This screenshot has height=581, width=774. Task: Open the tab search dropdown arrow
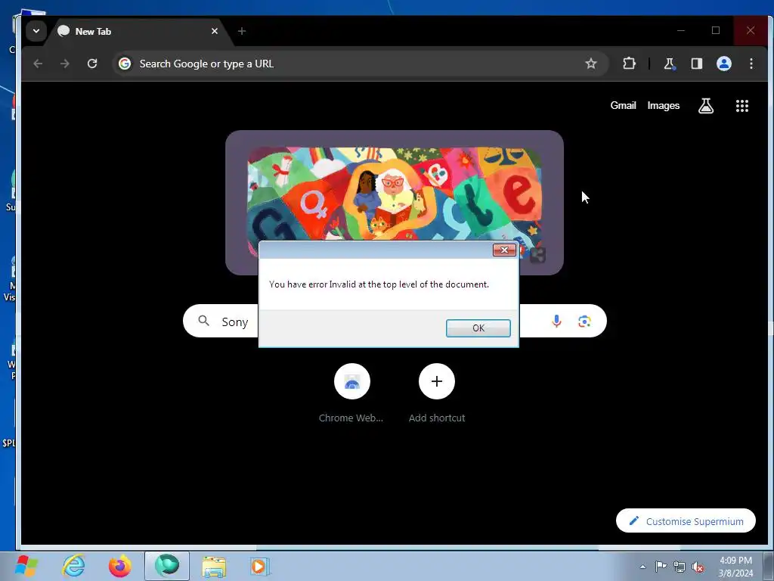click(36, 31)
